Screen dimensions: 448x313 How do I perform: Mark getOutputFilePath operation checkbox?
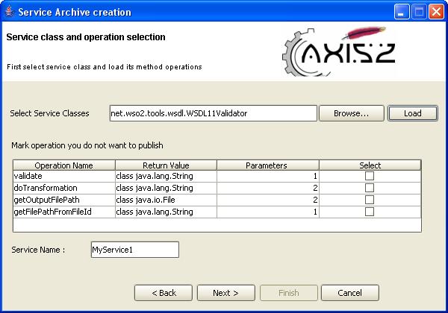(370, 200)
